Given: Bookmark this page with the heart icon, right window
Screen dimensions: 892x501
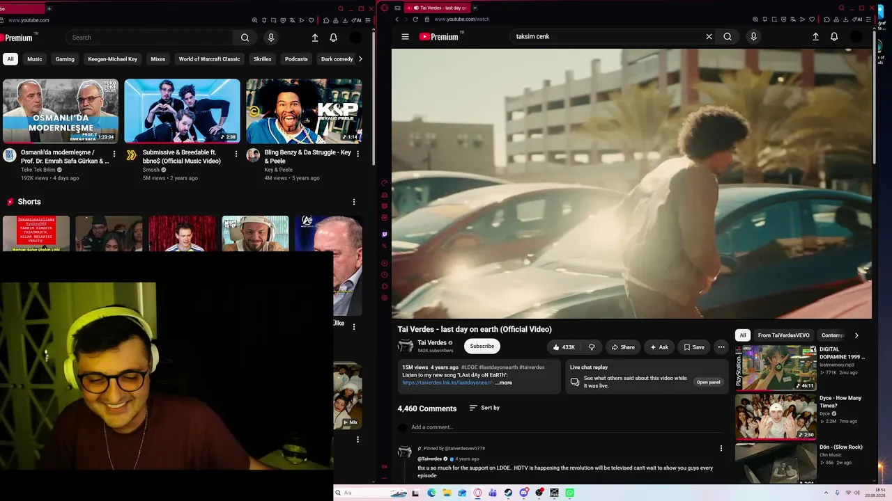Looking at the screenshot, I should [812, 19].
